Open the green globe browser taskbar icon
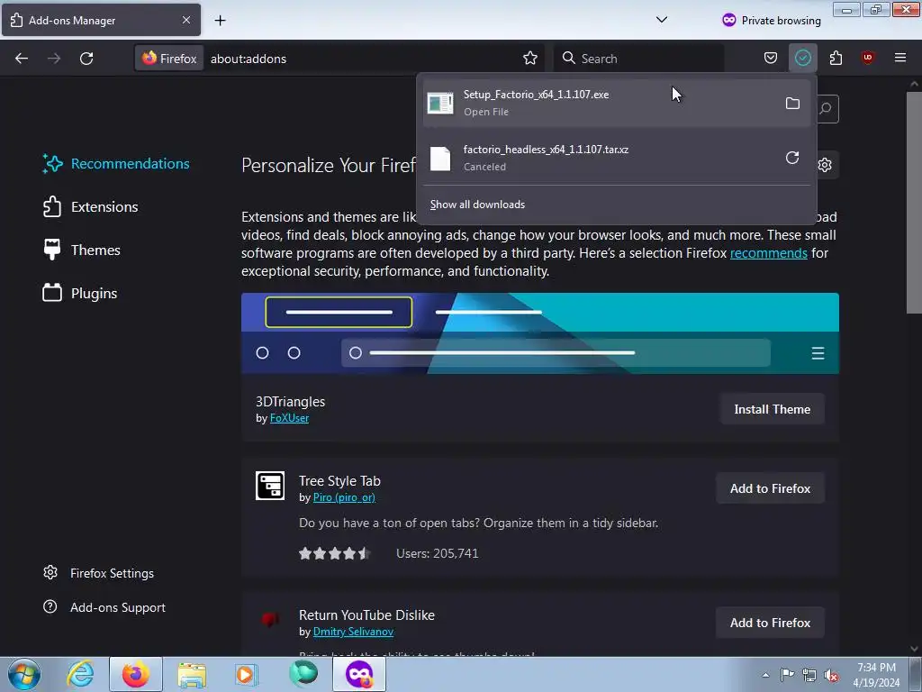Viewport: 922px width, 692px height. coord(303,674)
